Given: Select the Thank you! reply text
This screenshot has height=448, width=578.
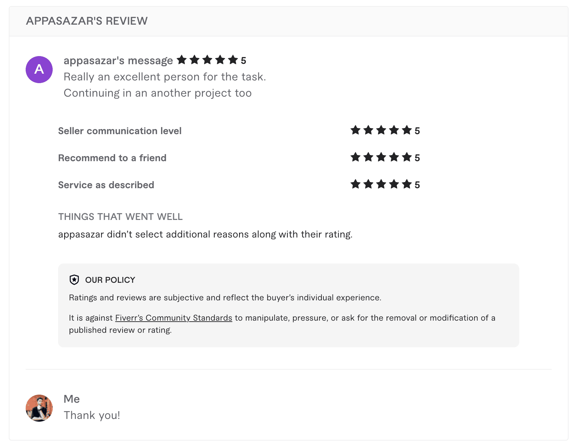Looking at the screenshot, I should click(92, 415).
